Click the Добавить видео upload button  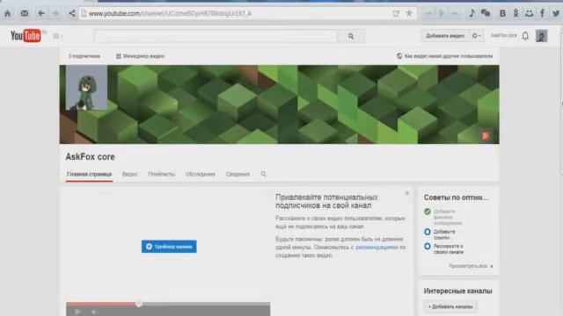point(445,36)
